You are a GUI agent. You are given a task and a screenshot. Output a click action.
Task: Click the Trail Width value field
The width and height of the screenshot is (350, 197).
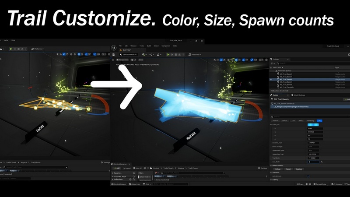(313, 158)
